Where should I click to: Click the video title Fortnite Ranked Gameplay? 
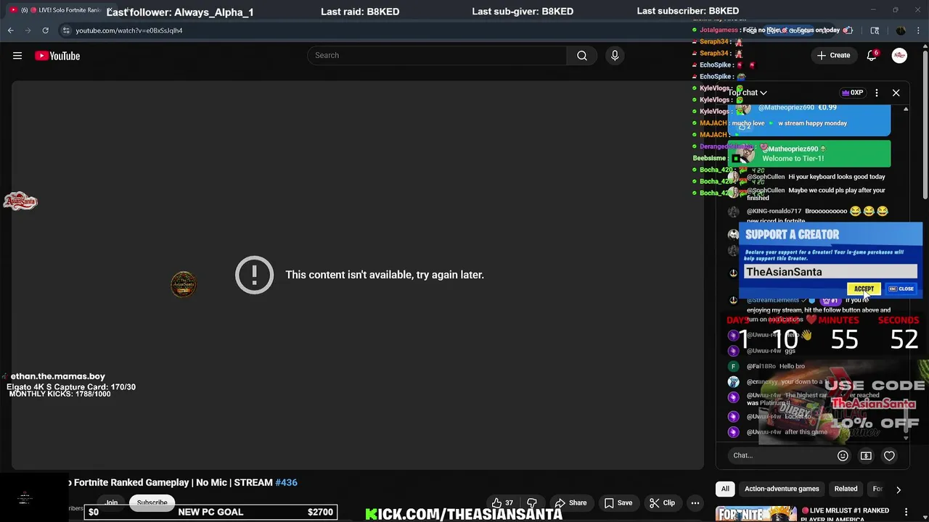click(x=171, y=482)
